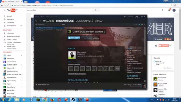Viewport: 181px width, 102px height.
Task: Switch Steam library to grid view
Action: click(145, 25)
